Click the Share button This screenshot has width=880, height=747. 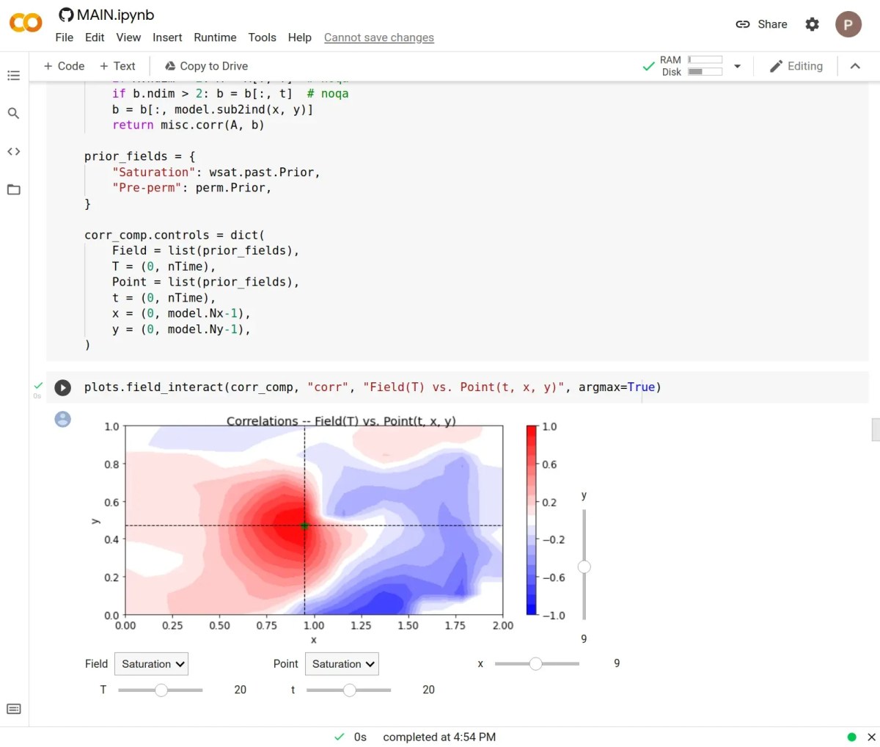point(761,24)
